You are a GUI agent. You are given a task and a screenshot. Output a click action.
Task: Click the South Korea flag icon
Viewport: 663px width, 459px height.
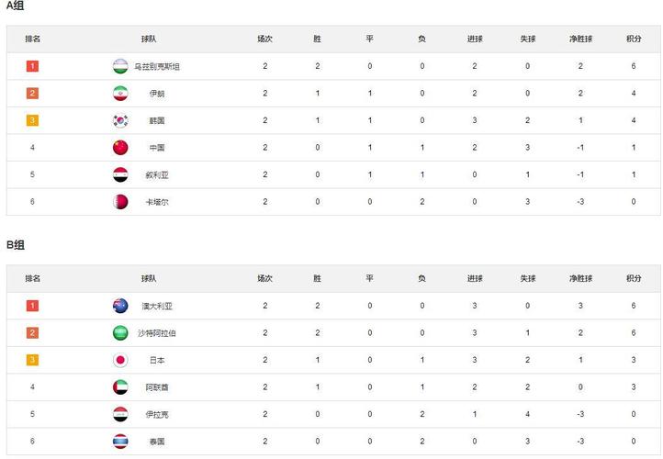(x=120, y=120)
